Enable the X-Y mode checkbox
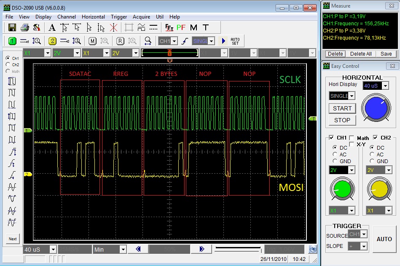This screenshot has width=400, height=266. point(352,144)
